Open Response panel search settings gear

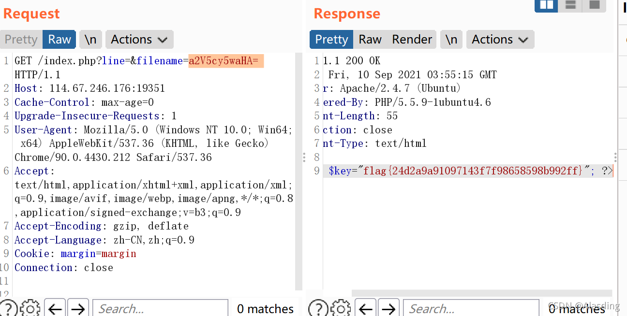coord(341,309)
